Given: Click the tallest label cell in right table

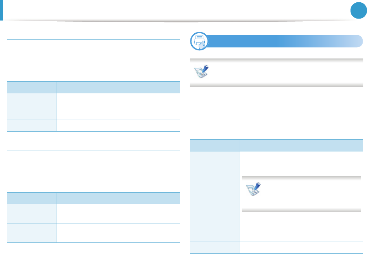Looking at the screenshot, I should point(215,183).
